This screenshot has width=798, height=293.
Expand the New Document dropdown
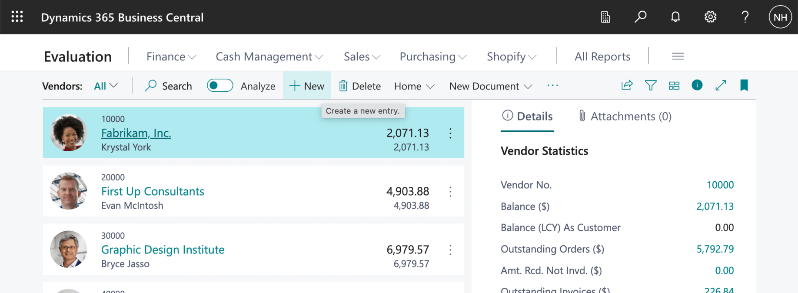[x=490, y=86]
